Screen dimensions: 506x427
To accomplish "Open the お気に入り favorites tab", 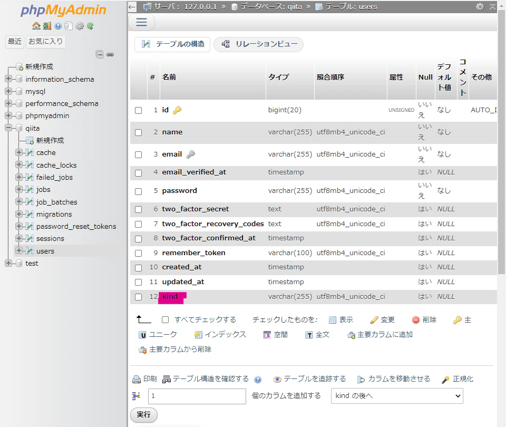I will [45, 41].
